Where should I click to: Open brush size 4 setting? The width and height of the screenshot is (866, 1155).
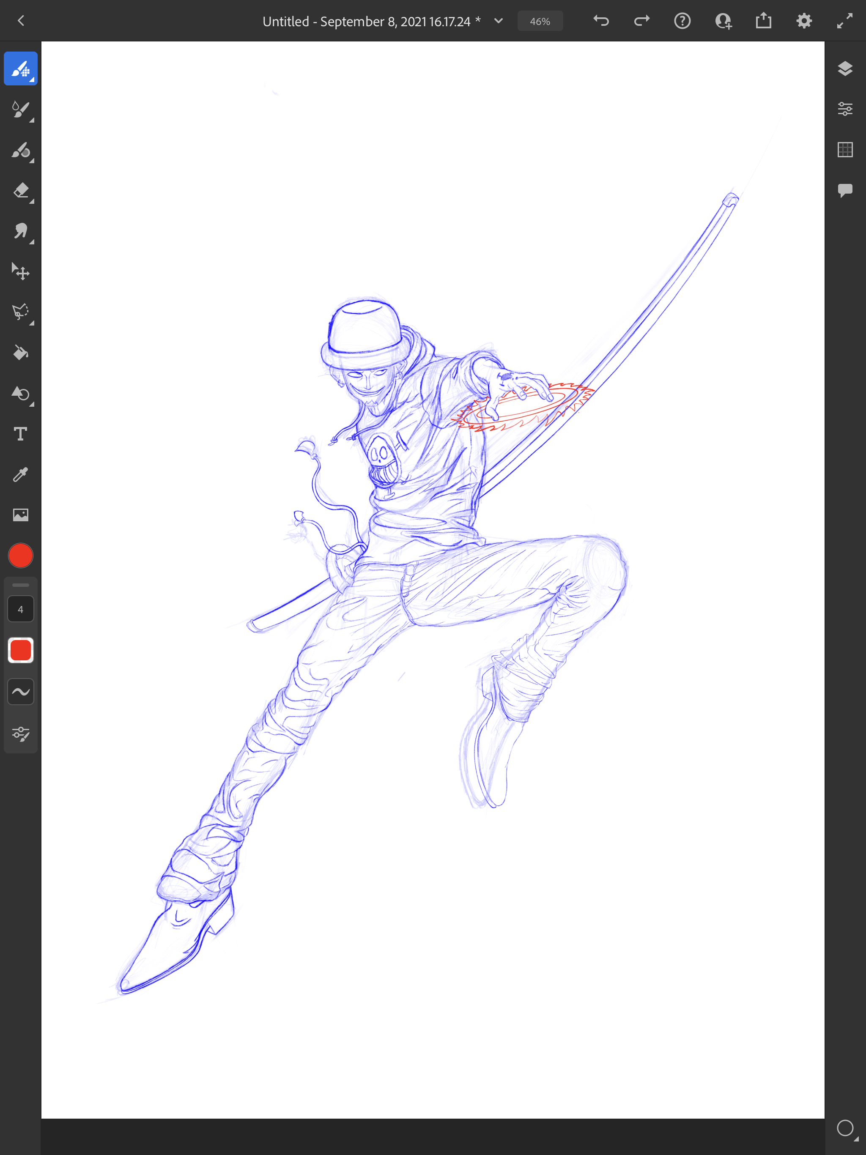[20, 609]
